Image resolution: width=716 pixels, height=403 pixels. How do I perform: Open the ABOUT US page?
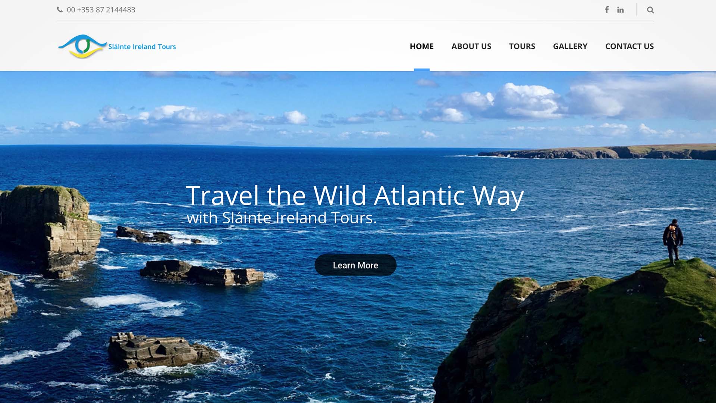tap(471, 46)
